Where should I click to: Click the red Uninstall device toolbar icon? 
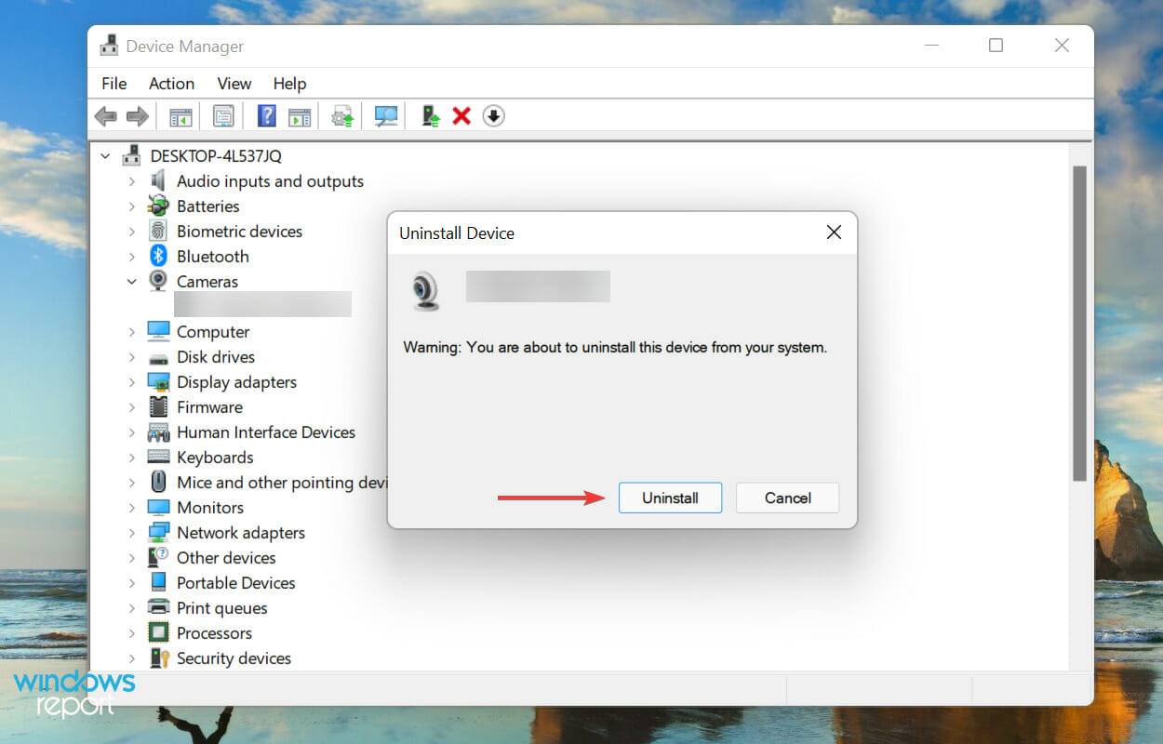click(x=461, y=115)
